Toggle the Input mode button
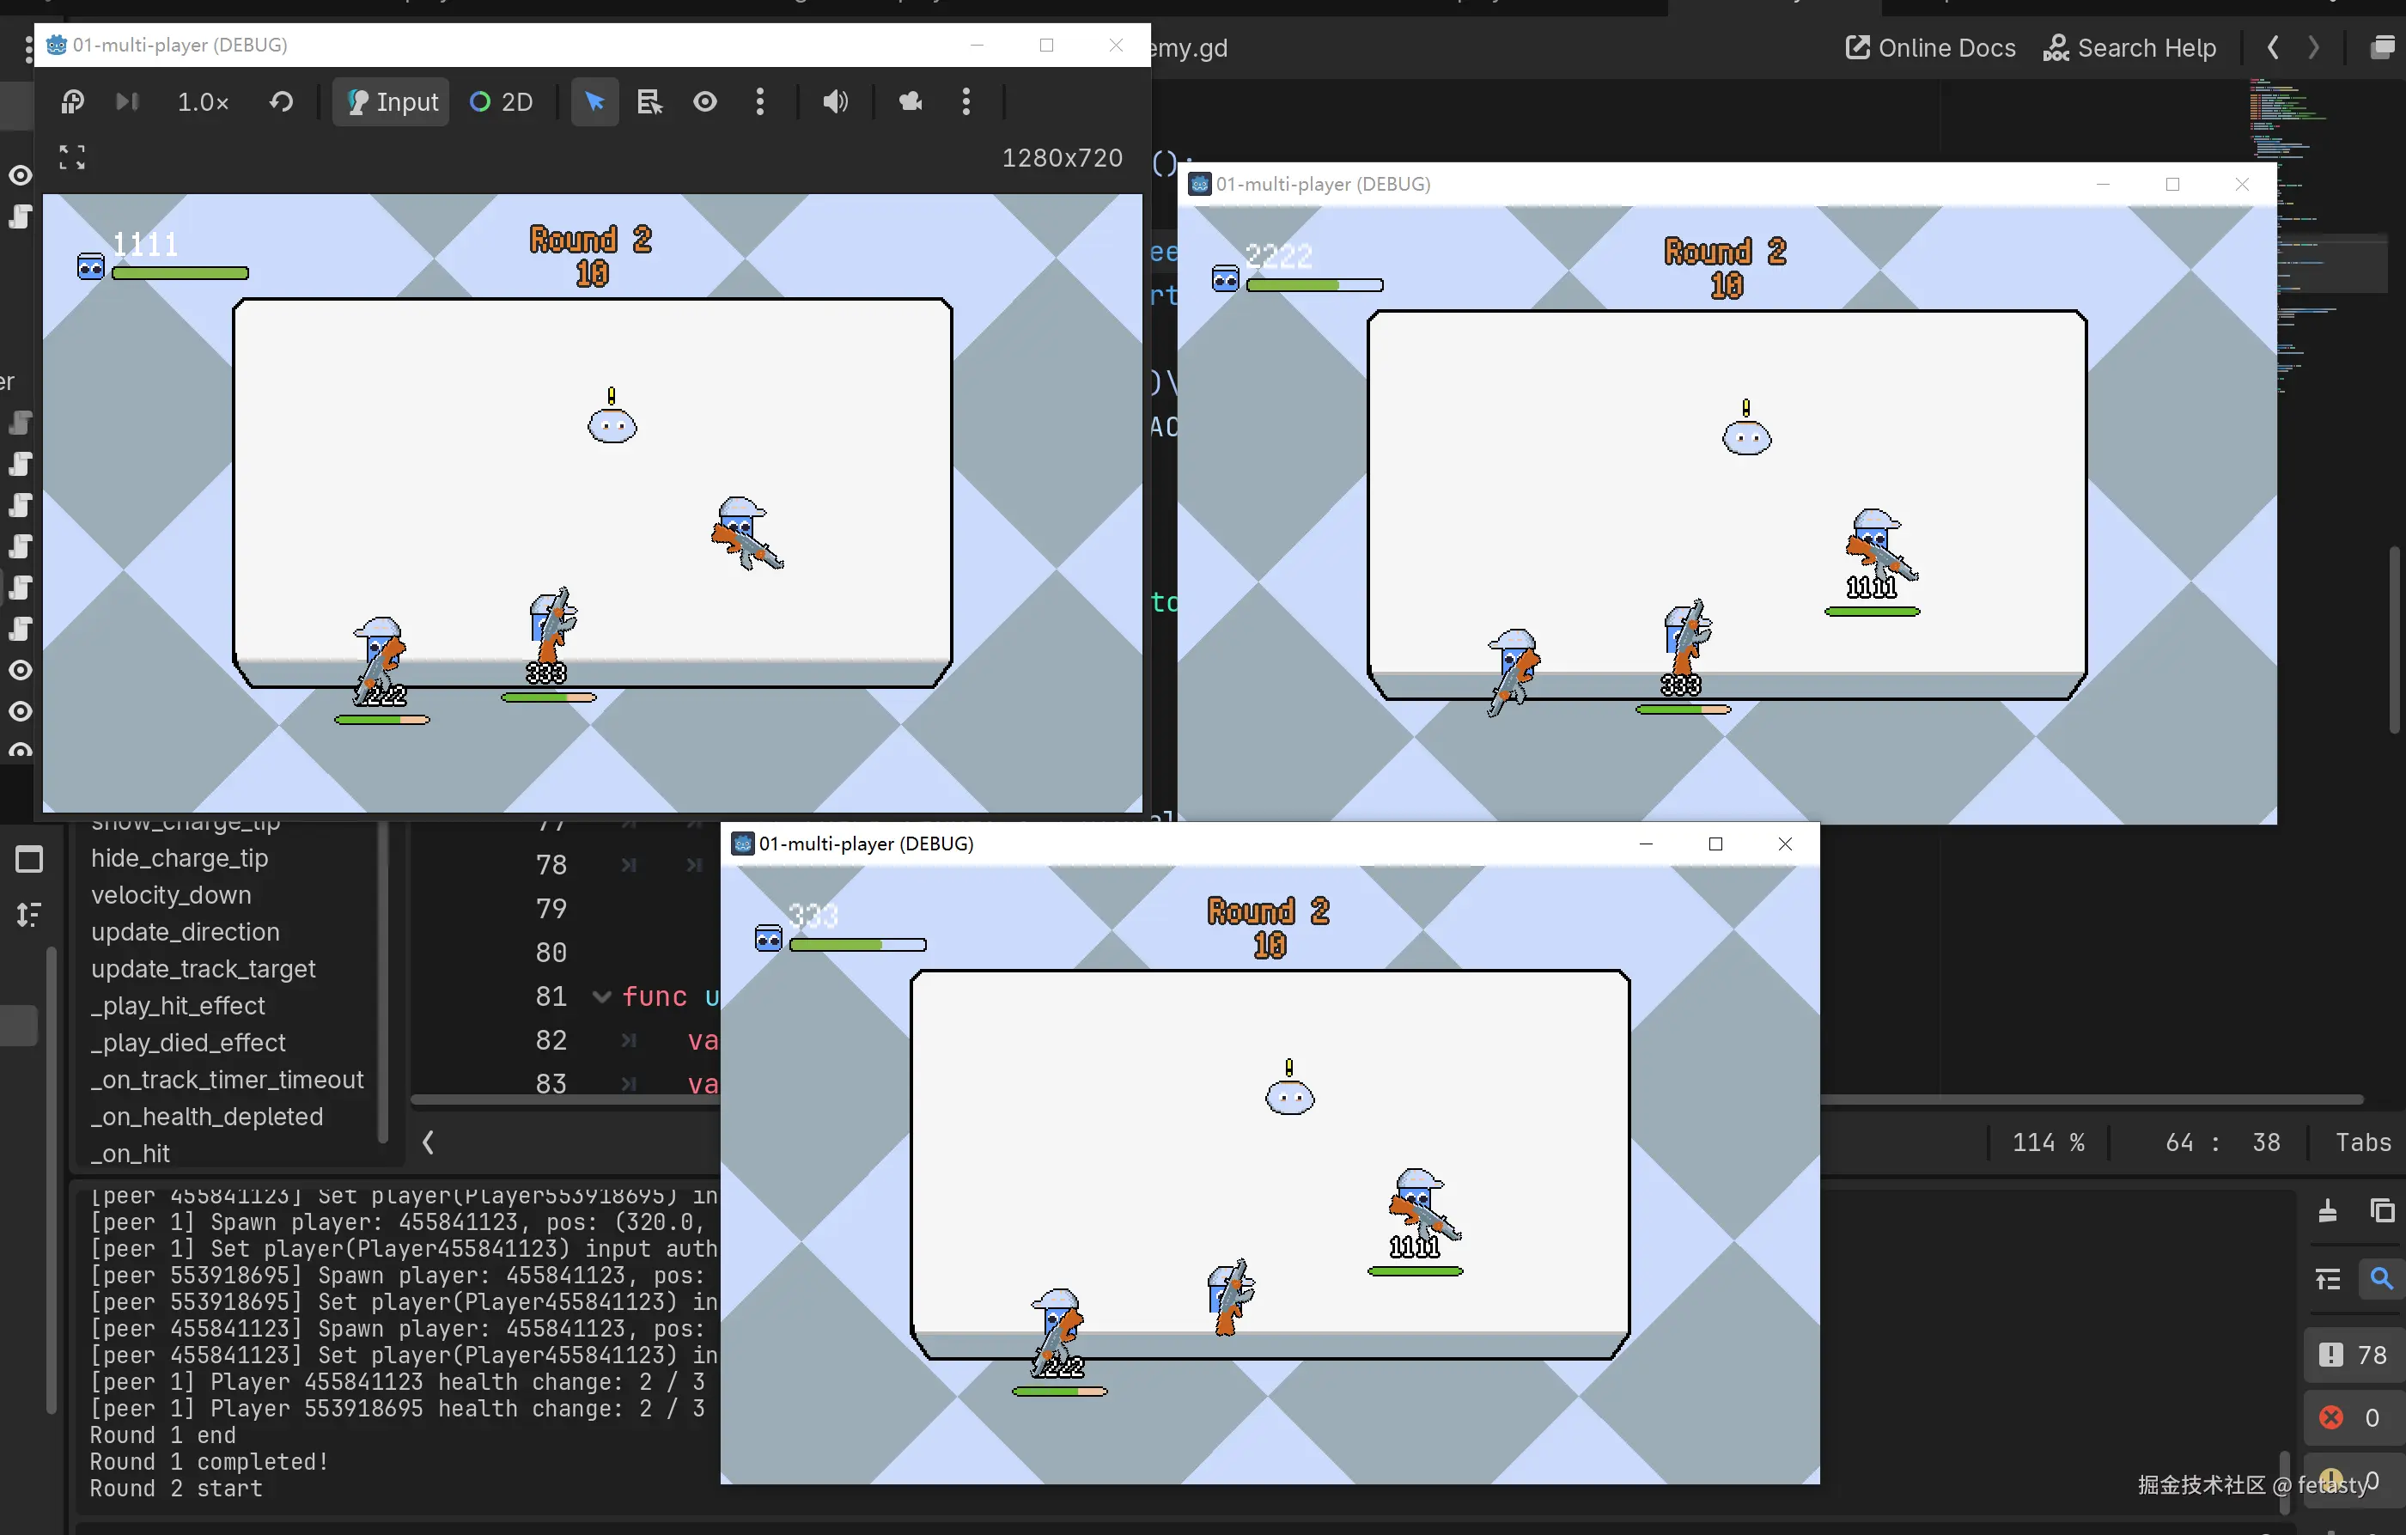 [x=392, y=102]
